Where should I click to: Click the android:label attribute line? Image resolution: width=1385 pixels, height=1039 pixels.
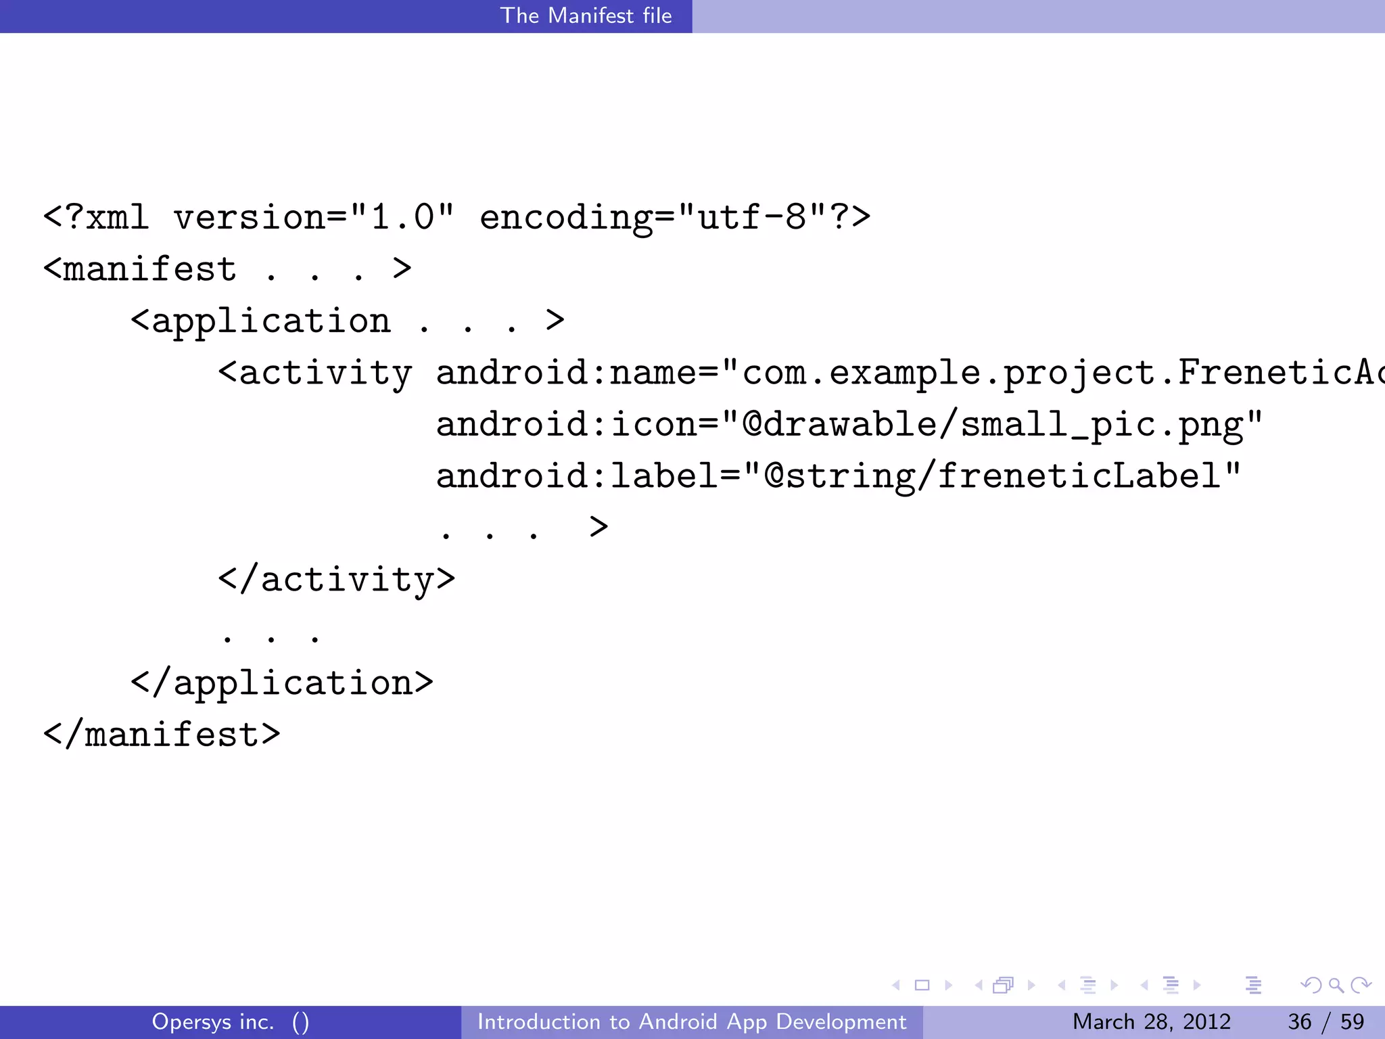[839, 477]
